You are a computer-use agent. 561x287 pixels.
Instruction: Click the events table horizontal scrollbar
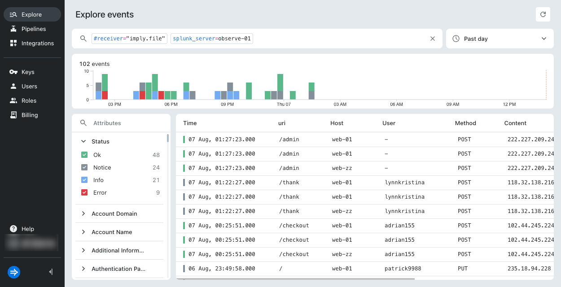(x=295, y=278)
